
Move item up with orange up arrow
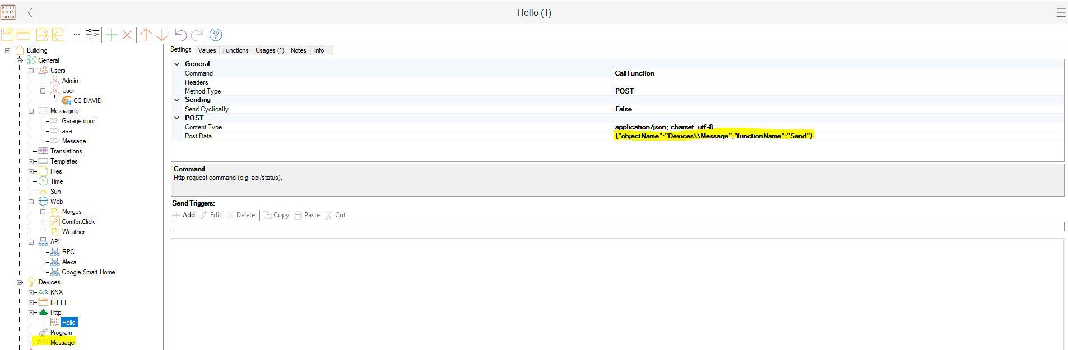pyautogui.click(x=146, y=35)
